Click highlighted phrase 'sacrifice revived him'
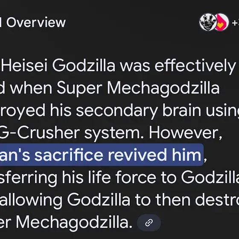 (x=118, y=155)
